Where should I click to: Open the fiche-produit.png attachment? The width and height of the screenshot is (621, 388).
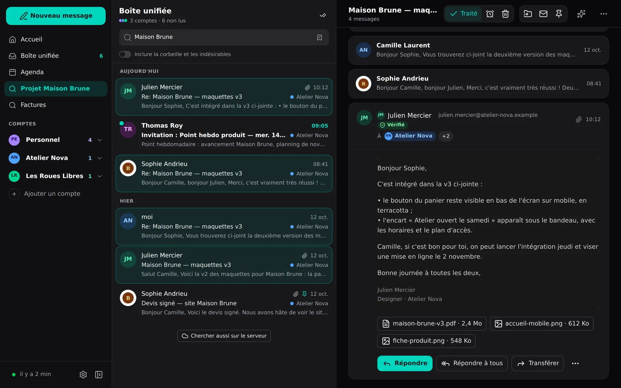426,341
